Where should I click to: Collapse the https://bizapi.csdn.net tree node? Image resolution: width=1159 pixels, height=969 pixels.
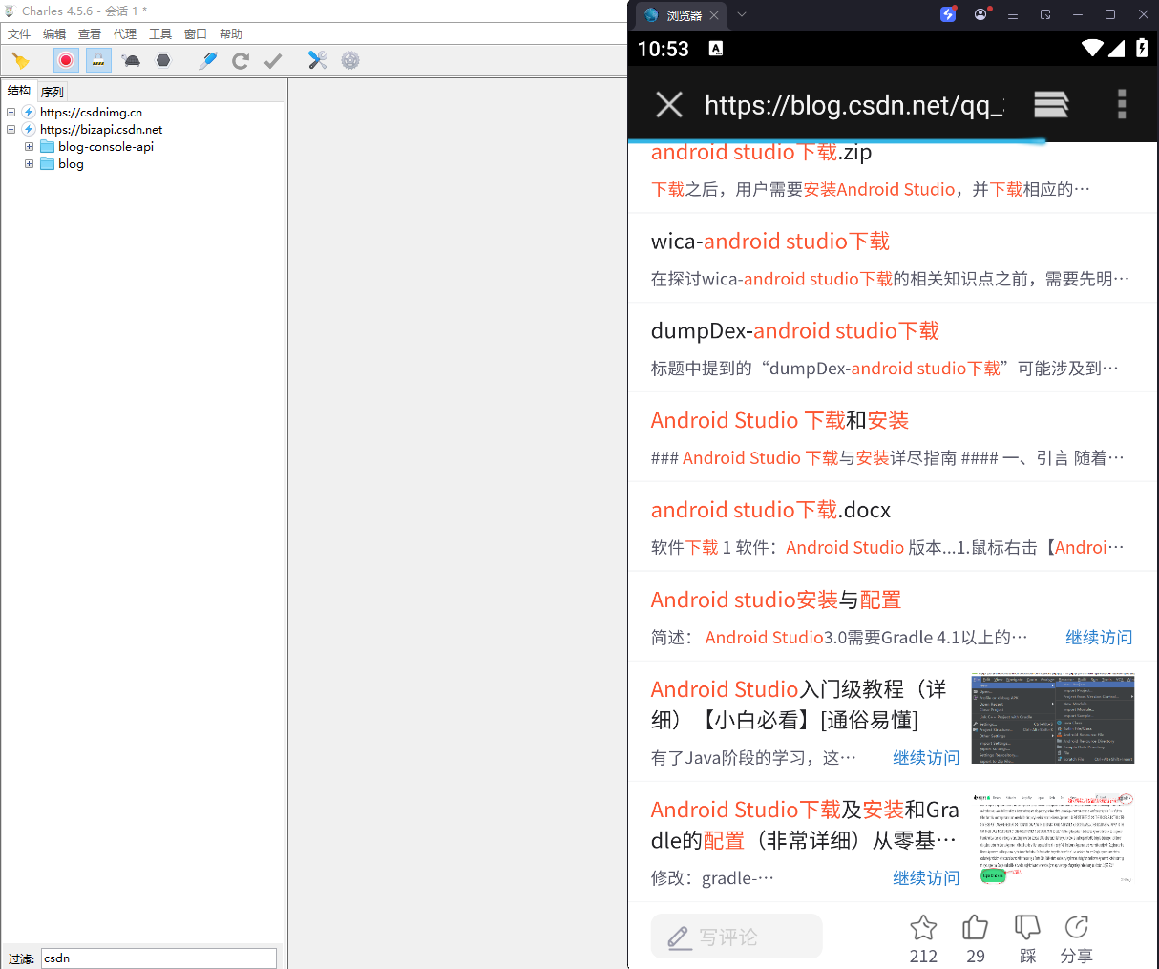[11, 129]
